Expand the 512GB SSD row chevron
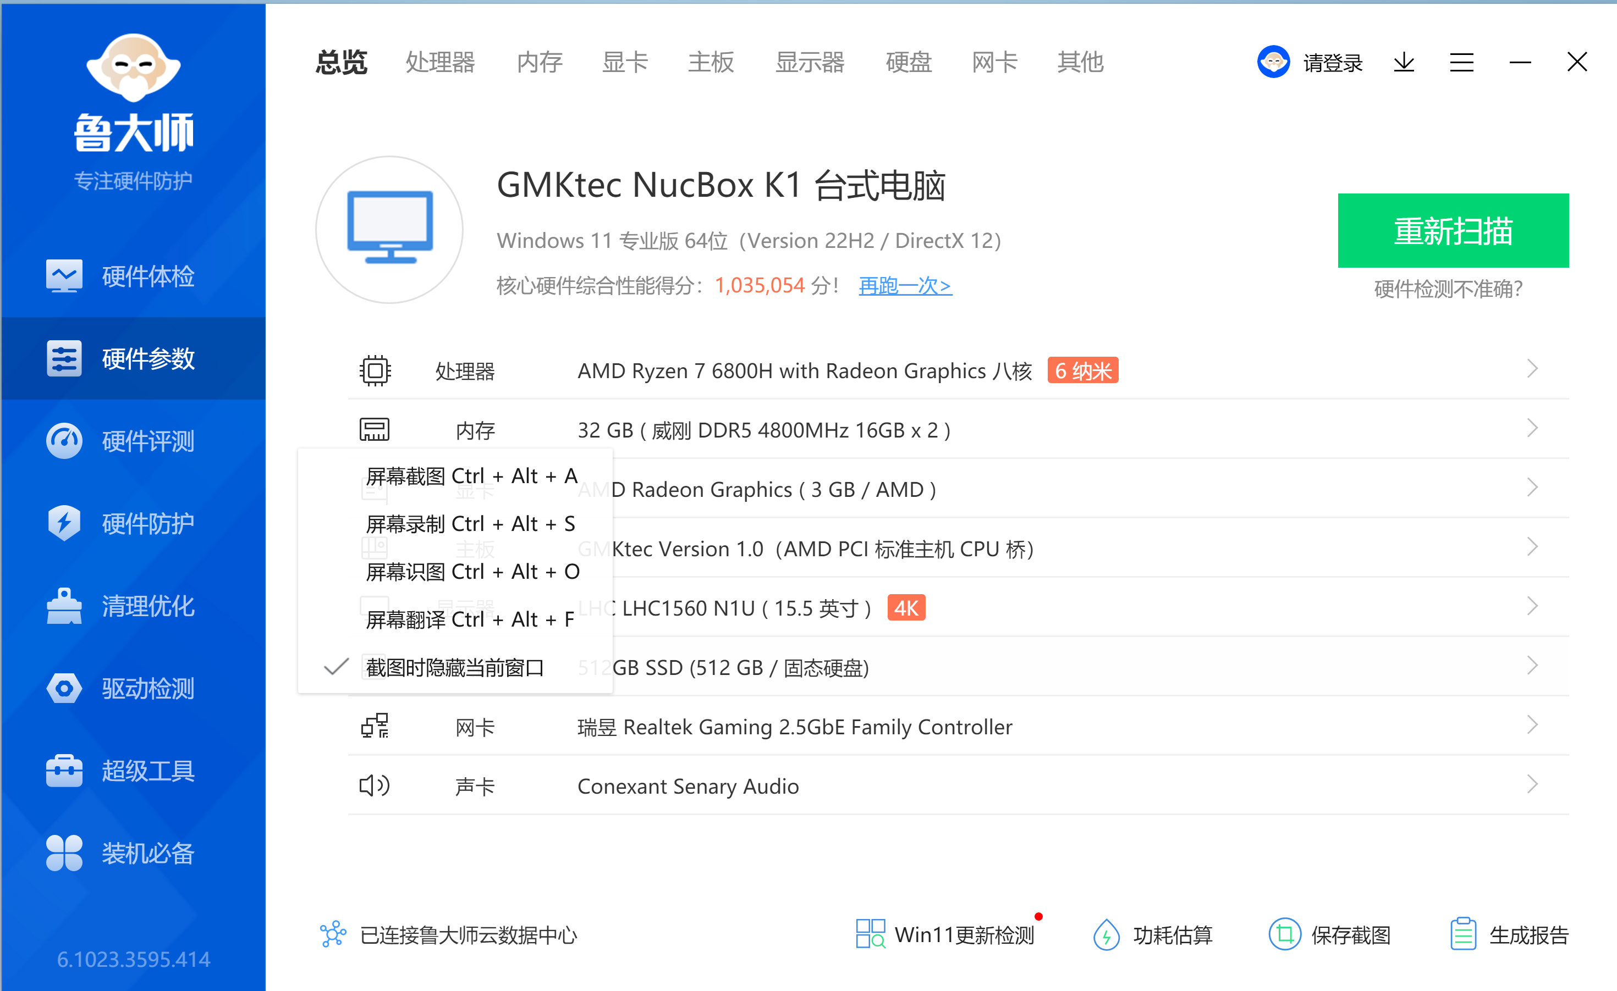The image size is (1617, 991). point(1532,666)
